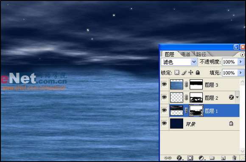The image size is (246, 162).
Task: Expand 图层 2 effects list arrow
Action: click(237, 98)
